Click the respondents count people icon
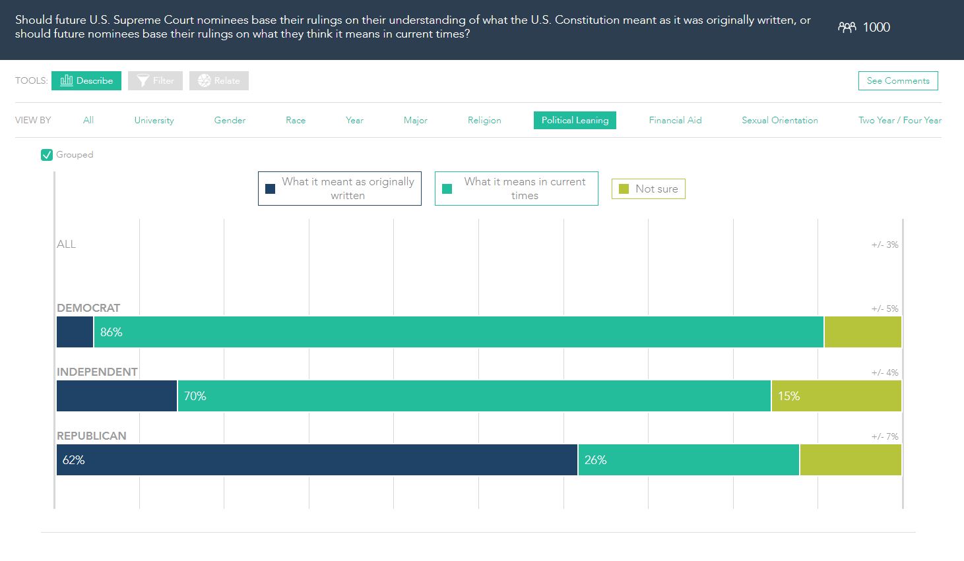 (x=847, y=27)
